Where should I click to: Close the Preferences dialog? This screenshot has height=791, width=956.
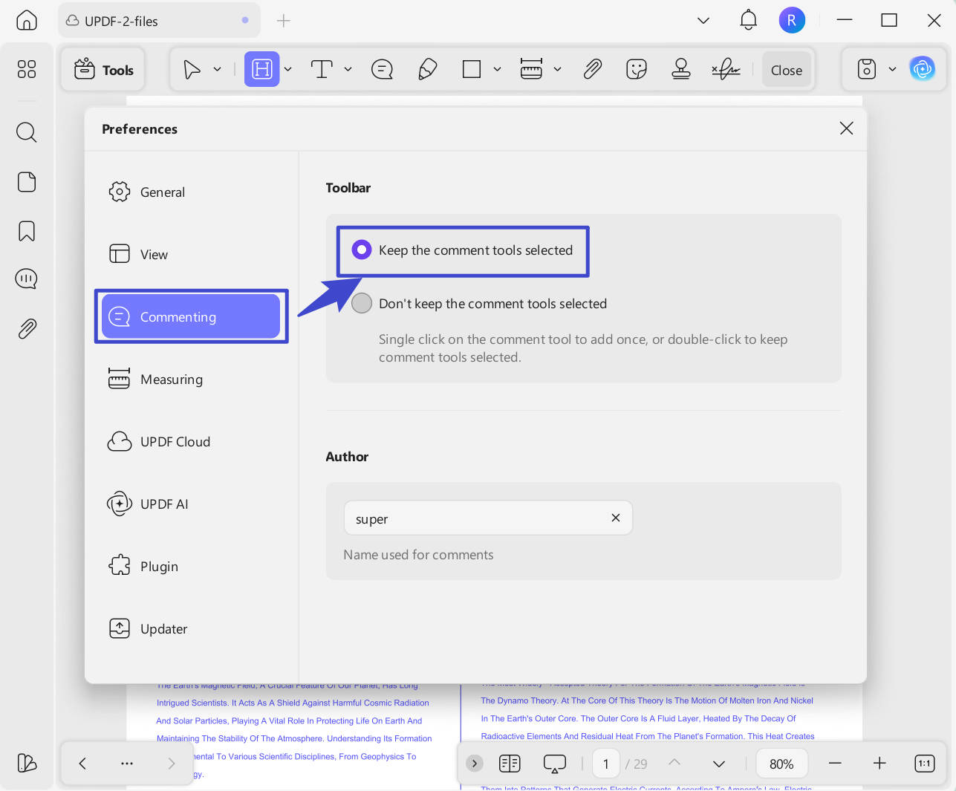[x=846, y=128]
